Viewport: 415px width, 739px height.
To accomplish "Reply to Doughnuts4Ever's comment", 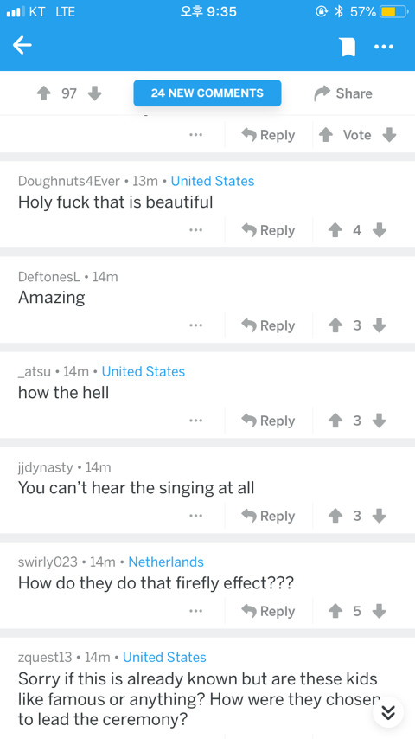I will 269,230.
